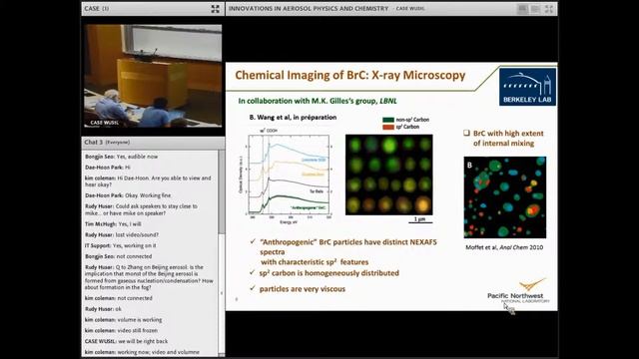Click the orange sp2 Carbon legend swatch
The image size is (639, 359).
tap(388, 127)
